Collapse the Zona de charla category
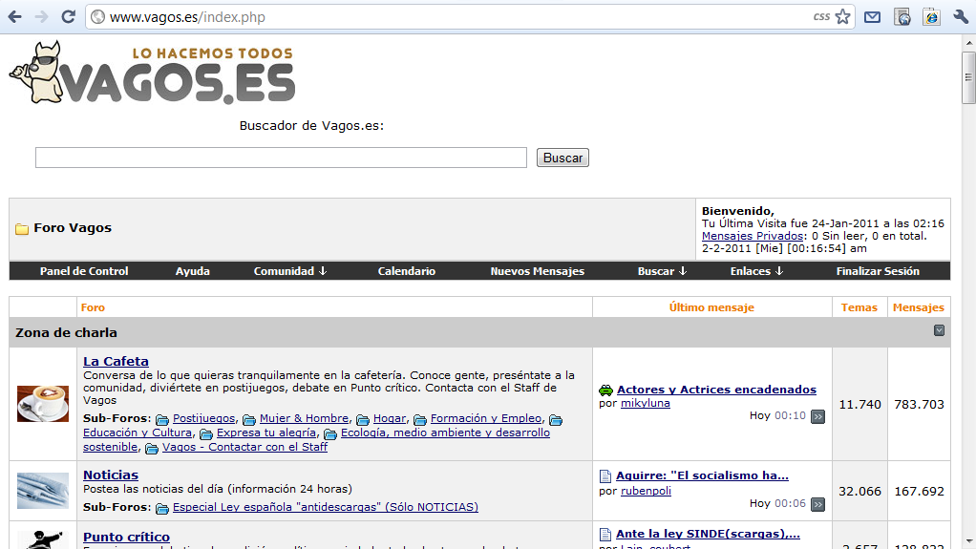Viewport: 976px width, 549px height. pyautogui.click(x=940, y=330)
